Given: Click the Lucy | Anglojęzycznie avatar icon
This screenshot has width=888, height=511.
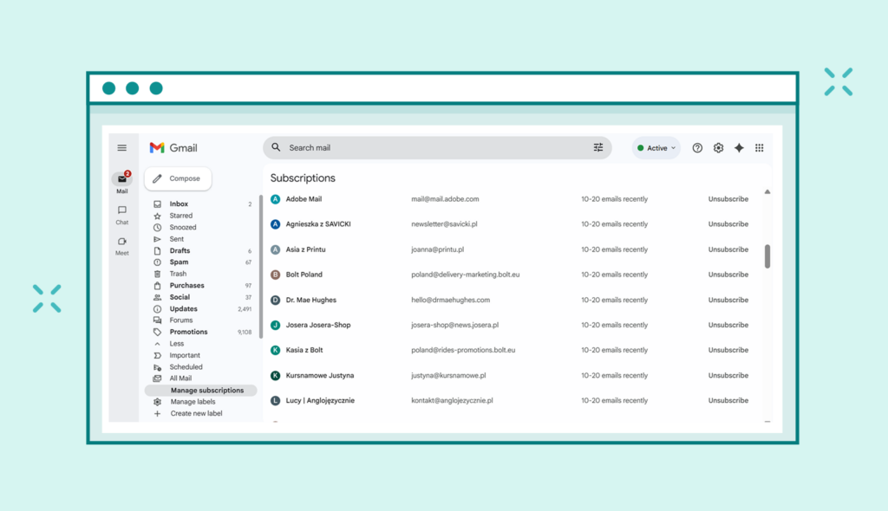Looking at the screenshot, I should 275,401.
